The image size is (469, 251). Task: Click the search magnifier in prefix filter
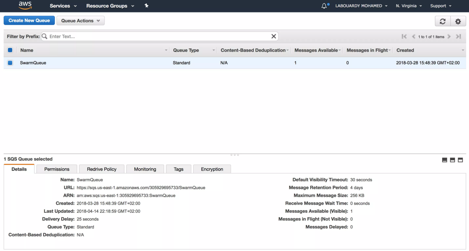click(45, 36)
